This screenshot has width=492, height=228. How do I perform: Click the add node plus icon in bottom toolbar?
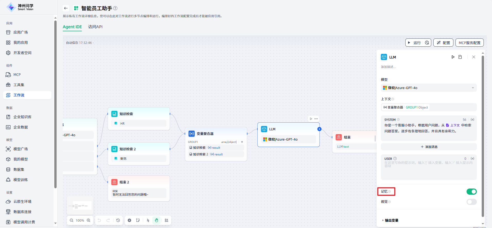(129, 220)
